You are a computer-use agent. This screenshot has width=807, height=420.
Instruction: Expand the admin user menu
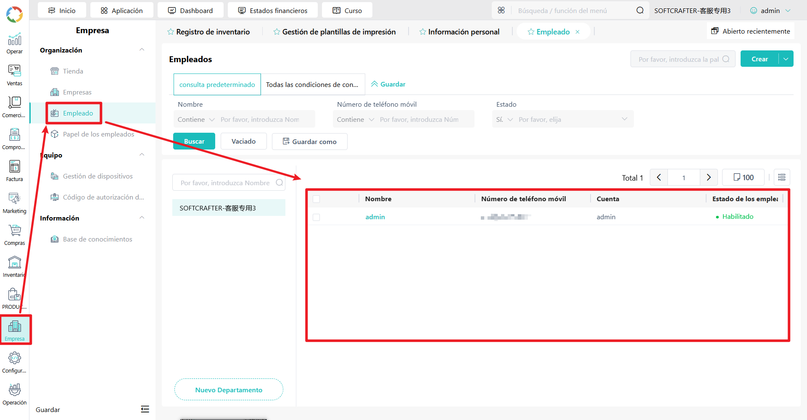point(770,10)
